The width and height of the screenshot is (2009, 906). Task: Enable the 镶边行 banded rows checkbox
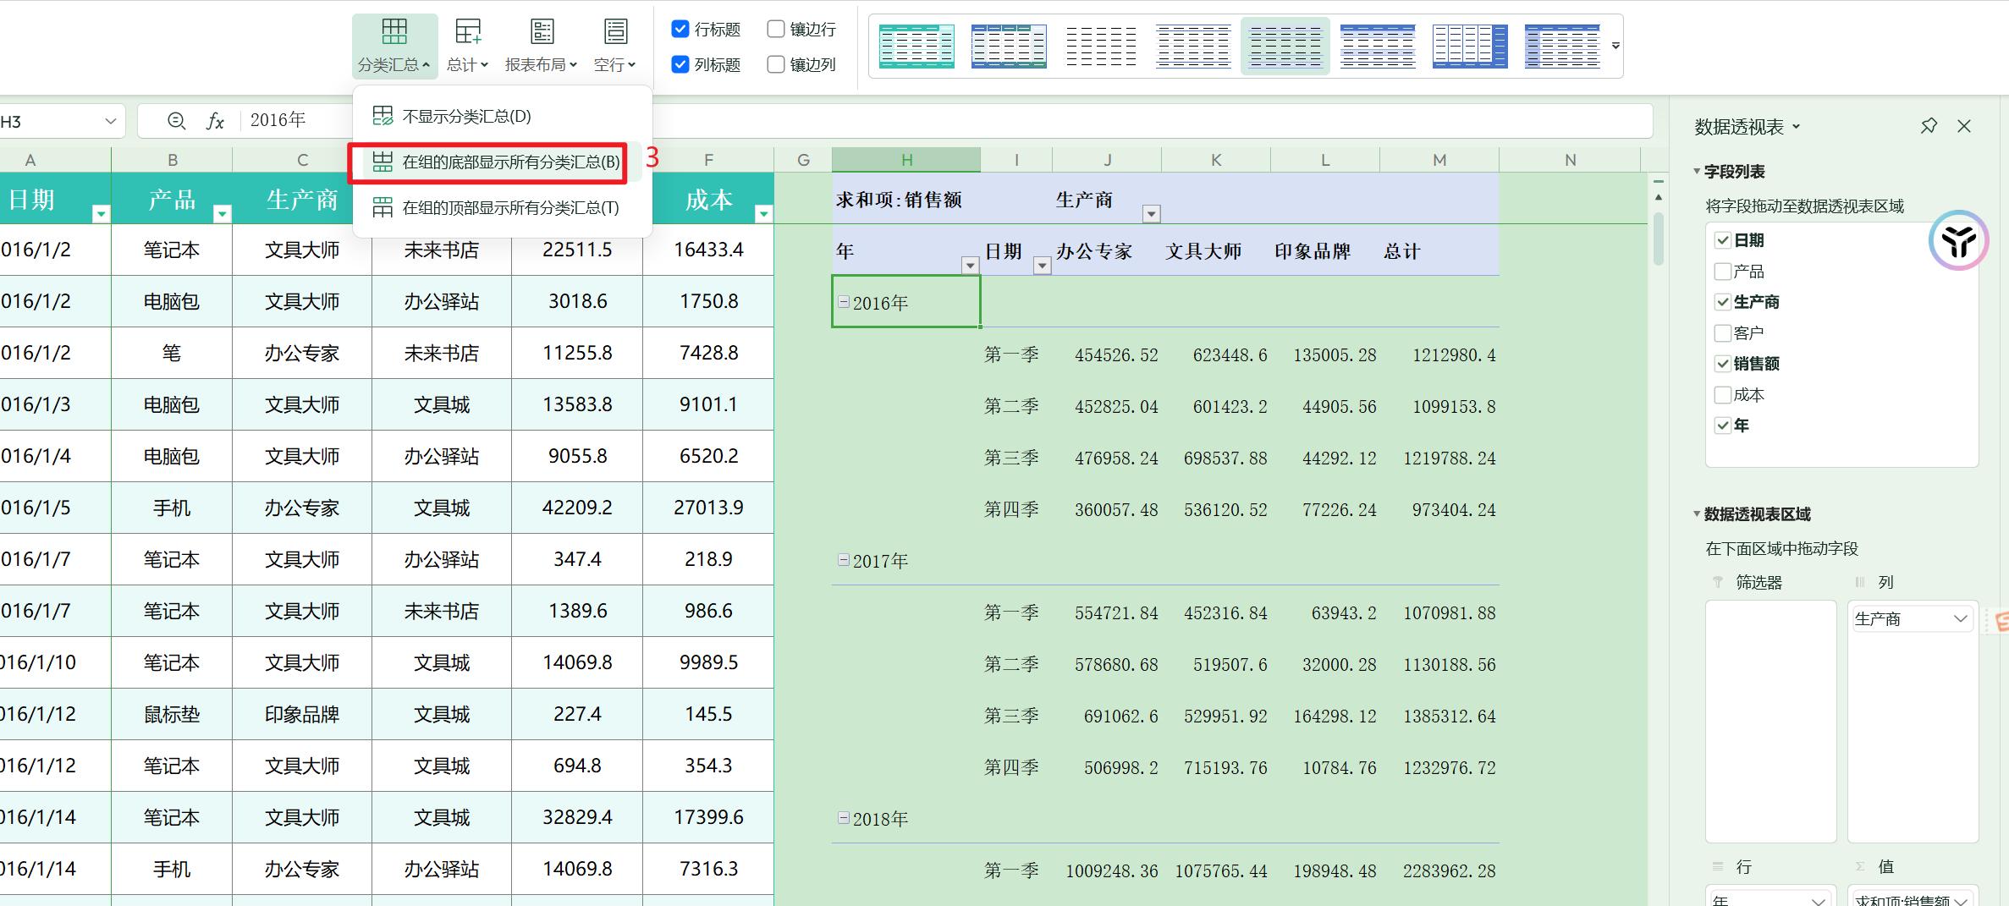pyautogui.click(x=775, y=30)
